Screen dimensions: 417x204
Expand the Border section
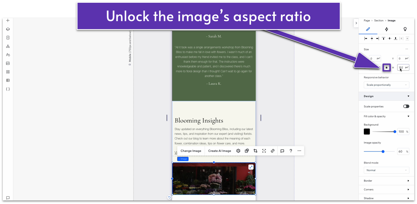pyautogui.click(x=408, y=181)
